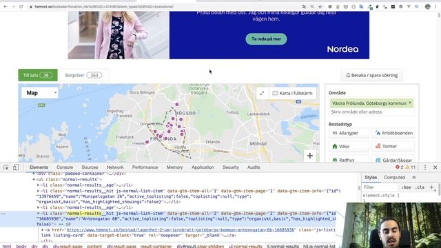Toggle the .cls class editor button
Screen dimensions: 441x248
pyautogui.click(x=420, y=187)
